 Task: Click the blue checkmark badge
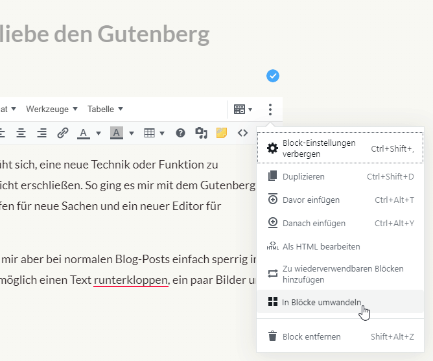273,76
